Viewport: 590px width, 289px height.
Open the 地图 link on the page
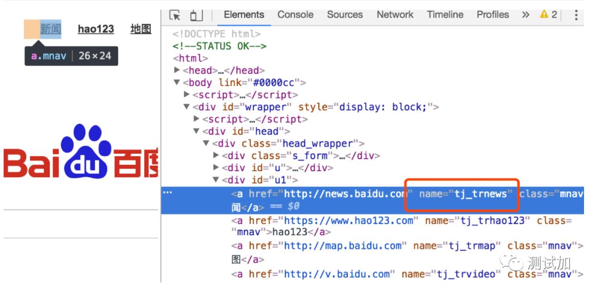(x=141, y=29)
